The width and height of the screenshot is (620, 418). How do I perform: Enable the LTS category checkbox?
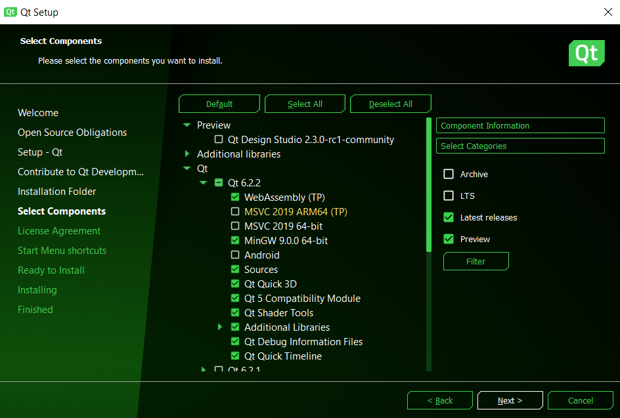tap(449, 196)
